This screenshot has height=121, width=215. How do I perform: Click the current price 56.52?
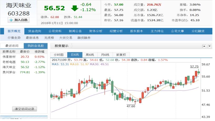click(x=54, y=8)
